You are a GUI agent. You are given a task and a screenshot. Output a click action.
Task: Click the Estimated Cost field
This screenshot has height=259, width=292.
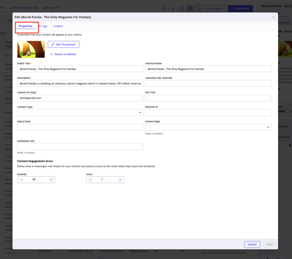tap(80, 146)
